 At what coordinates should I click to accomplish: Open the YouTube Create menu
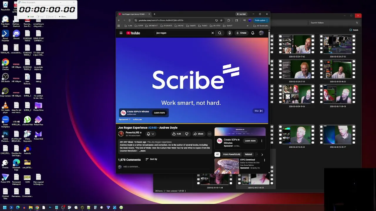pos(241,33)
